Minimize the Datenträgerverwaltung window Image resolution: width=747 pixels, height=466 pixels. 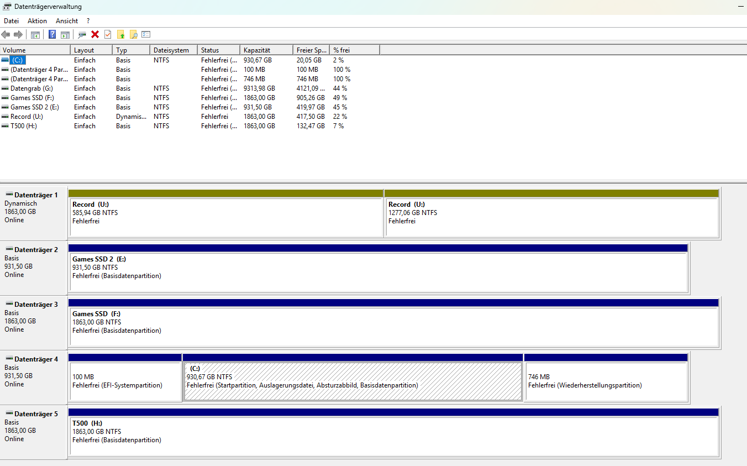click(740, 7)
